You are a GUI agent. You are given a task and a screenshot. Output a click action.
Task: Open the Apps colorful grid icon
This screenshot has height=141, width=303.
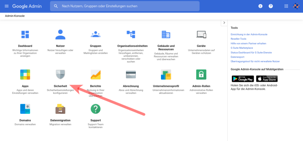[x=25, y=74]
